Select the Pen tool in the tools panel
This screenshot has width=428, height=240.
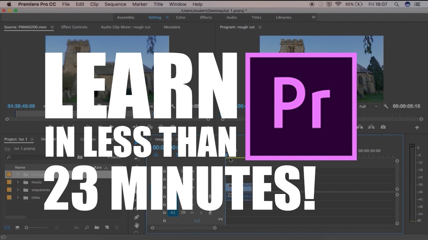pyautogui.click(x=136, y=217)
